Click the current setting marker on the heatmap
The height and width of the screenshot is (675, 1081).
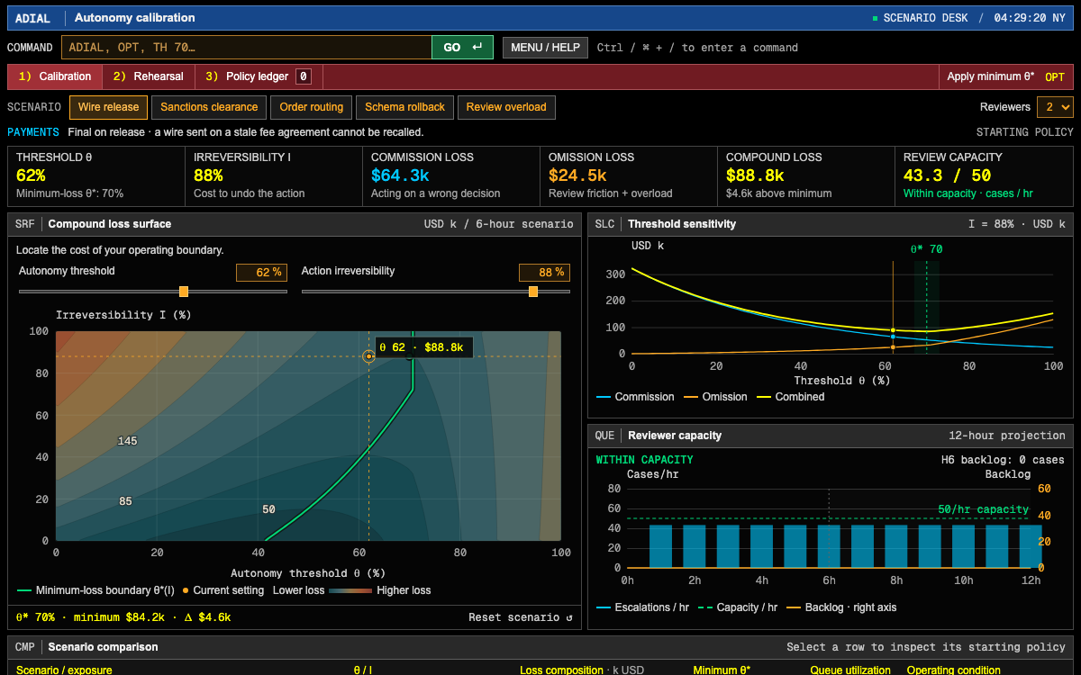click(x=368, y=356)
